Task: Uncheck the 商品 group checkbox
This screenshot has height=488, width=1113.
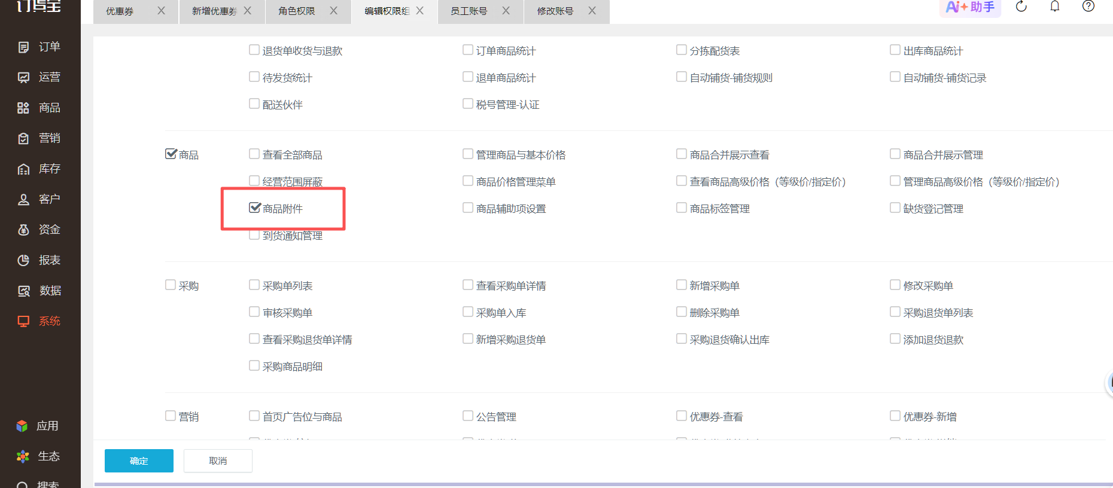Action: tap(171, 154)
